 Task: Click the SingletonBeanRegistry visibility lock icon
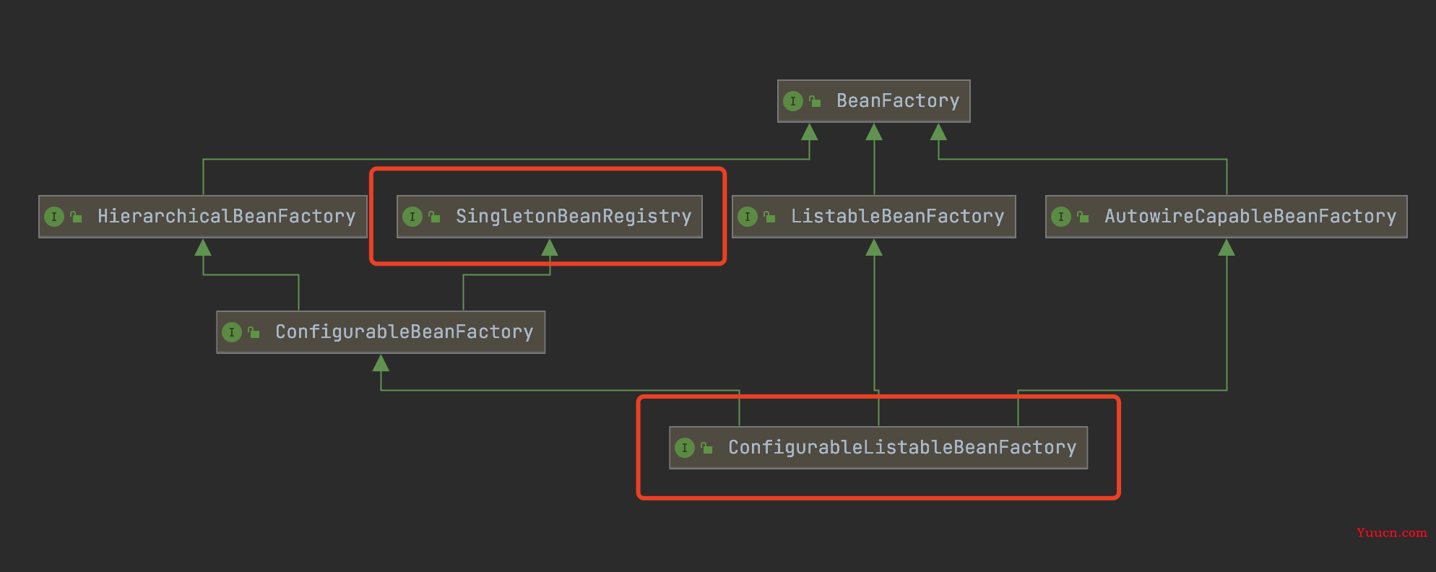click(x=434, y=217)
